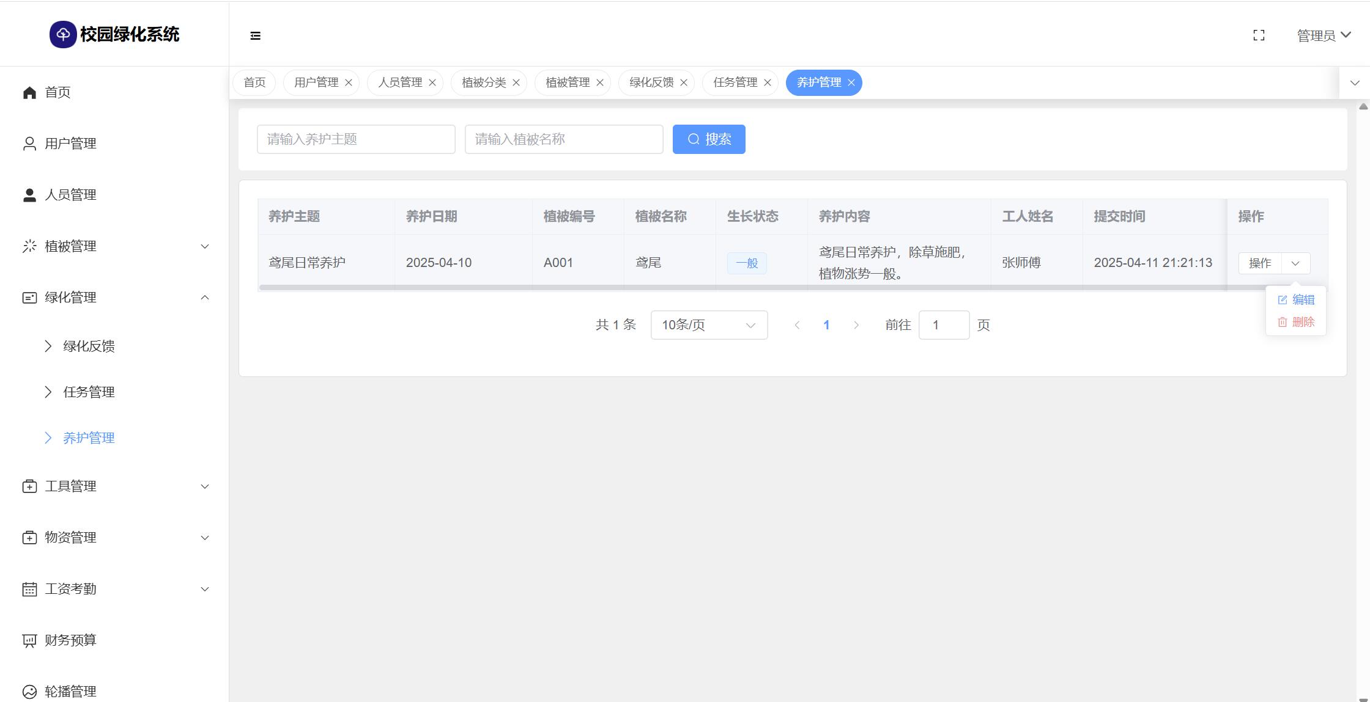Open 轮播管理 in the sidebar

(70, 691)
